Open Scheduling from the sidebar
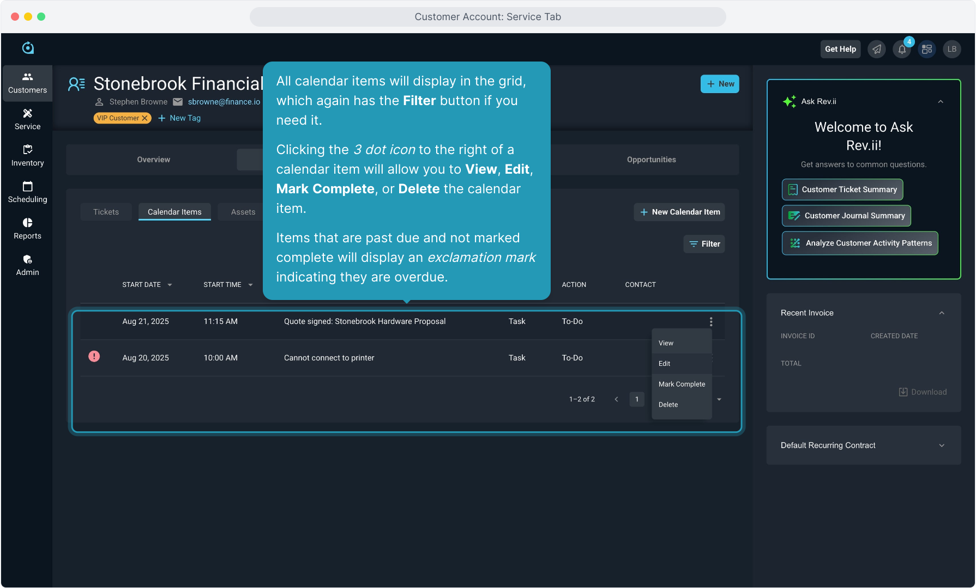The width and height of the screenshot is (976, 588). (x=27, y=192)
